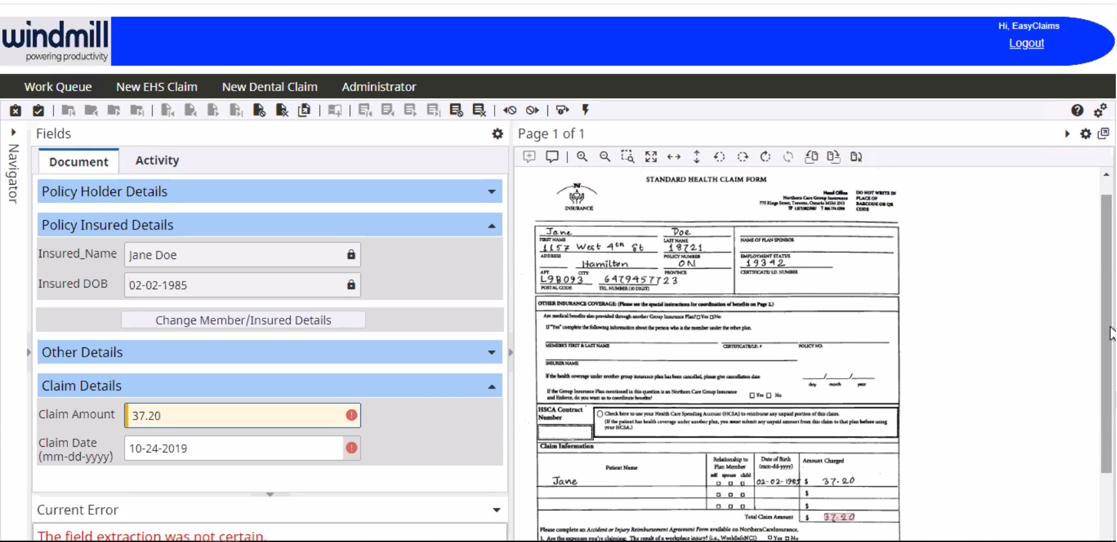Select the zoom-to-region tool

(627, 157)
